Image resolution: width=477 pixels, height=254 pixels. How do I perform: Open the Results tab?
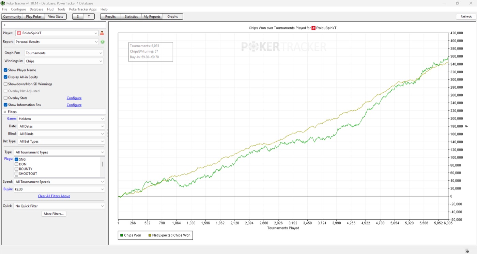110,16
